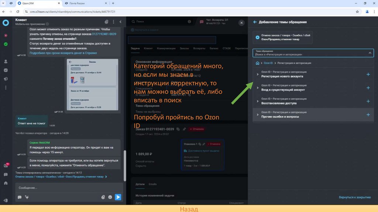Open the megaphone announcements icon in sidebar
378x212 pixels.
6,79
